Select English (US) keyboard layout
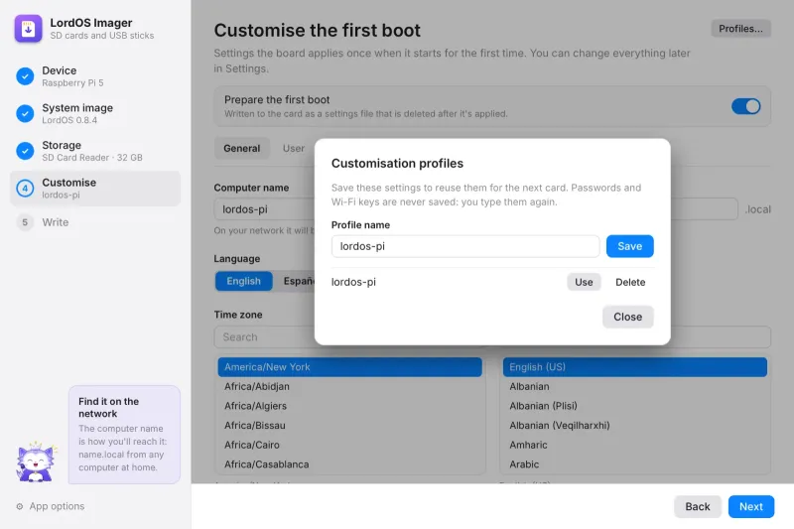This screenshot has height=529, width=794. click(x=634, y=367)
